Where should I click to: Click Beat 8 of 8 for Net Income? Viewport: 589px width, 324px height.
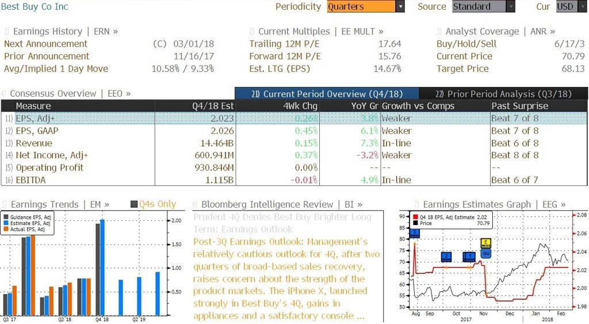[x=515, y=155]
